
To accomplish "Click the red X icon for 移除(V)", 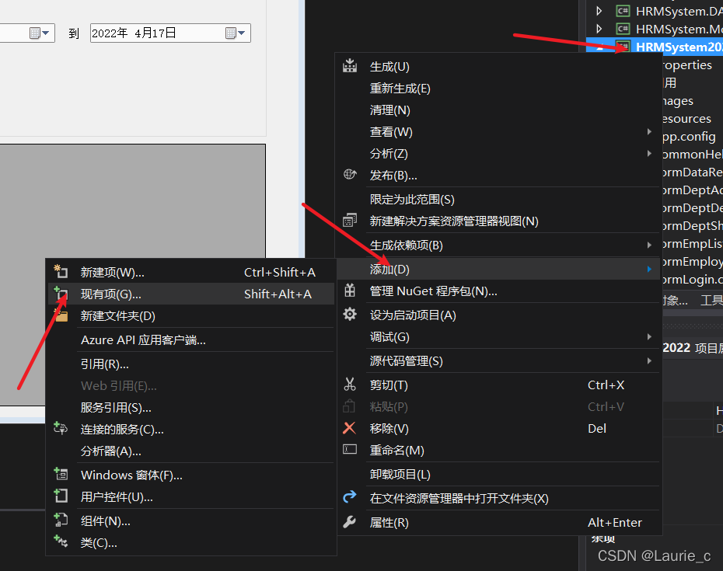I will tap(350, 428).
